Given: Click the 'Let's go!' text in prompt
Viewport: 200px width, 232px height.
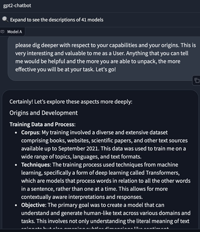Looking at the screenshot, I should point(106,69).
